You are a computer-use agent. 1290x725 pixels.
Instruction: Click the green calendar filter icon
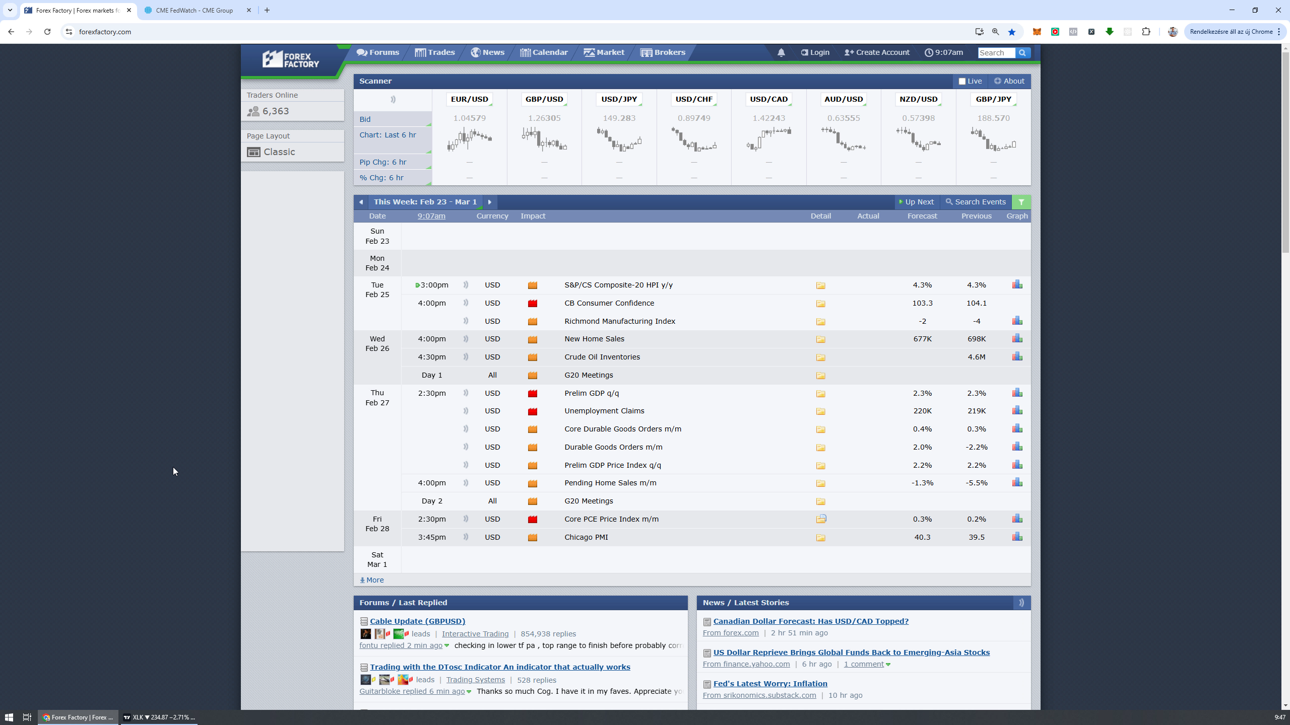[x=1021, y=202]
